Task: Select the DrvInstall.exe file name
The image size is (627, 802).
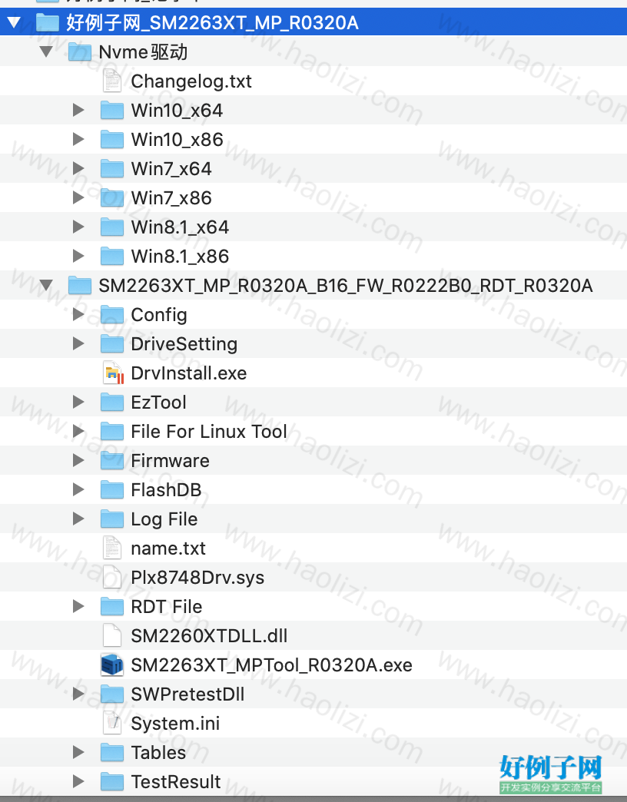Action: (189, 373)
